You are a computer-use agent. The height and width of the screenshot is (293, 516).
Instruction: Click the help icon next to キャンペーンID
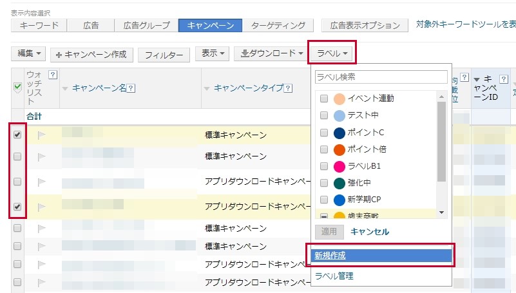[x=504, y=79]
